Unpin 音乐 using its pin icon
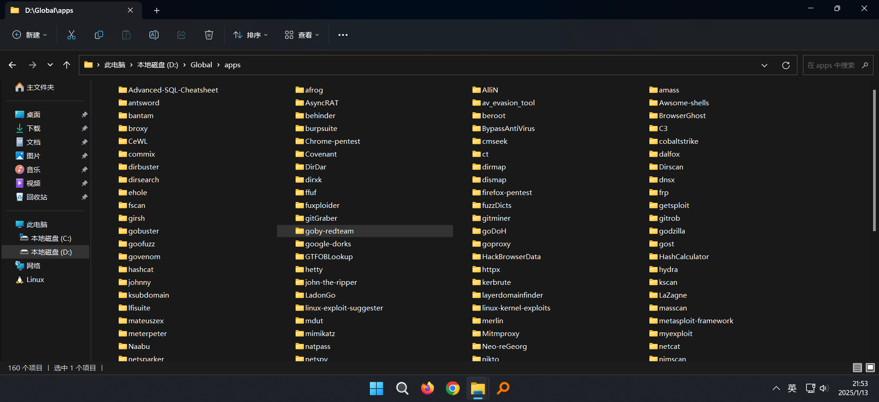879x402 pixels. tap(84, 169)
